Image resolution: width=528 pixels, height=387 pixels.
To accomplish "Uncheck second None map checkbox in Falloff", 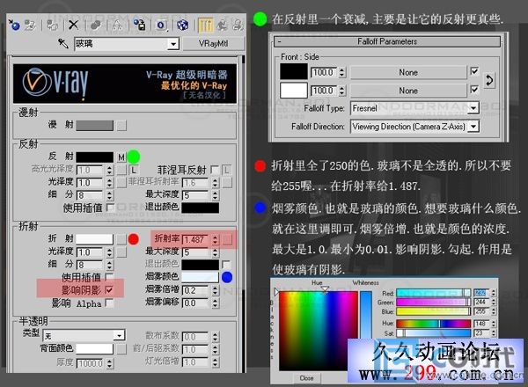I will (x=474, y=90).
